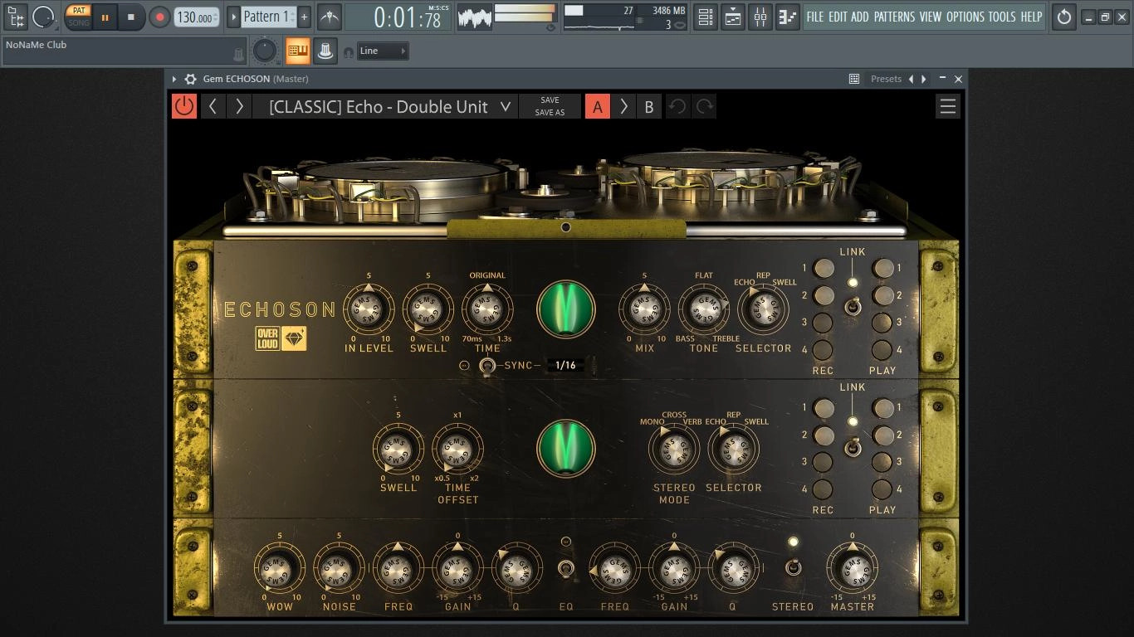Select comparison slot B
Viewport: 1134px width, 637px height.
pyautogui.click(x=649, y=106)
